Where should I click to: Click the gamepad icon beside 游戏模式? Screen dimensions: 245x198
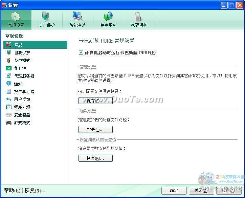click(x=9, y=123)
